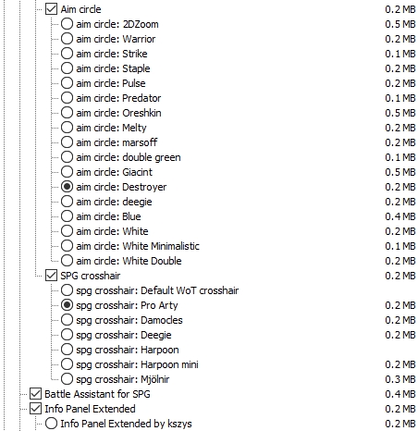Viewport: 418px width, 431px height.
Task: Click 0.4 MB size of aim circle: Blue row
Action: (400, 216)
